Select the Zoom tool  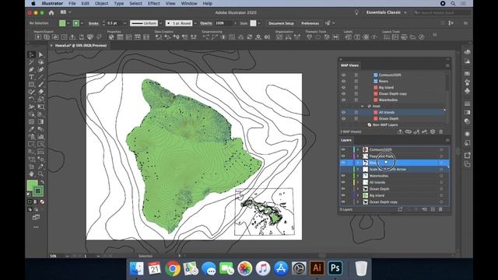click(x=40, y=174)
